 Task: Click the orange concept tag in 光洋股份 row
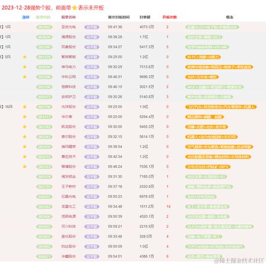point(221,107)
